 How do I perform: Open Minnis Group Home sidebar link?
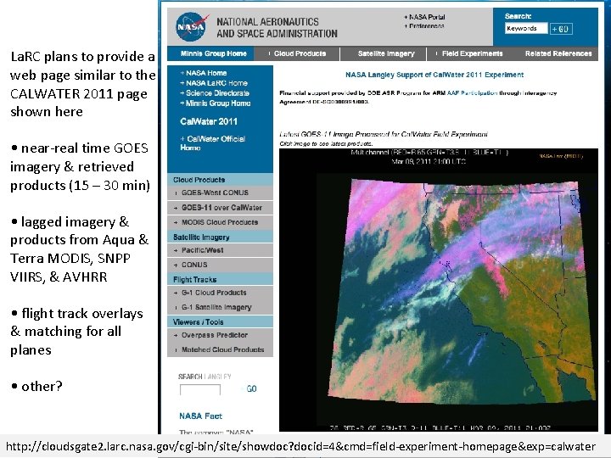pos(215,103)
